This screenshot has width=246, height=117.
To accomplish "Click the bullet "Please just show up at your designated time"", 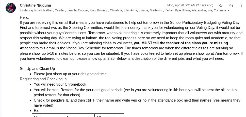I will tap(70, 74).
